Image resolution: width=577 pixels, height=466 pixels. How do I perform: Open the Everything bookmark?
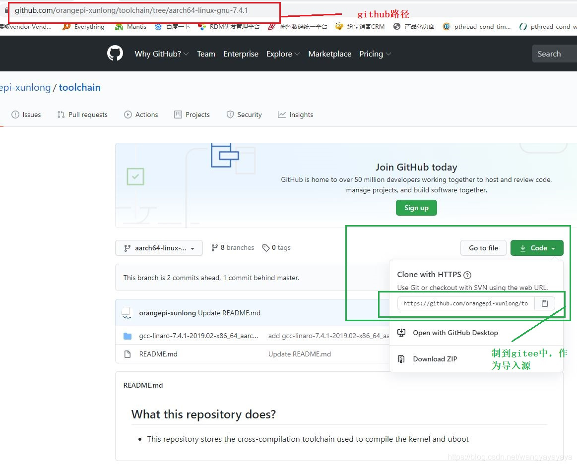[x=85, y=26]
